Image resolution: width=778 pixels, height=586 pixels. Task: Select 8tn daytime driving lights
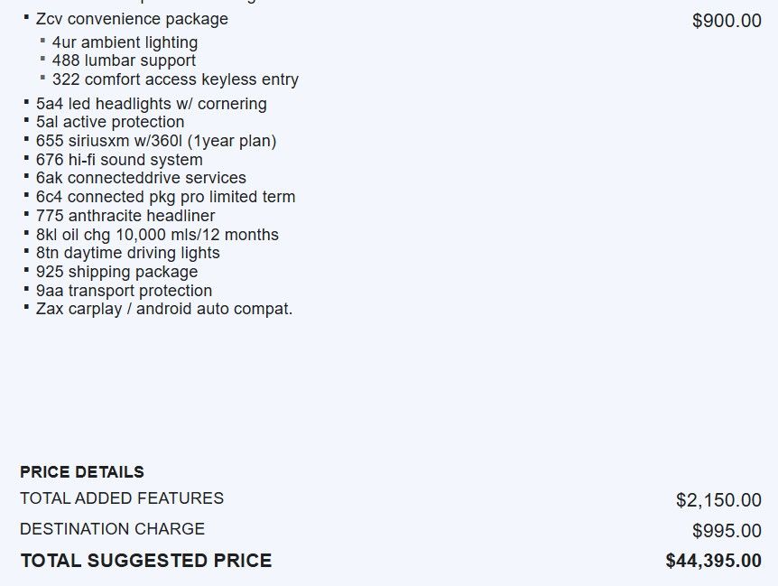click(x=127, y=253)
